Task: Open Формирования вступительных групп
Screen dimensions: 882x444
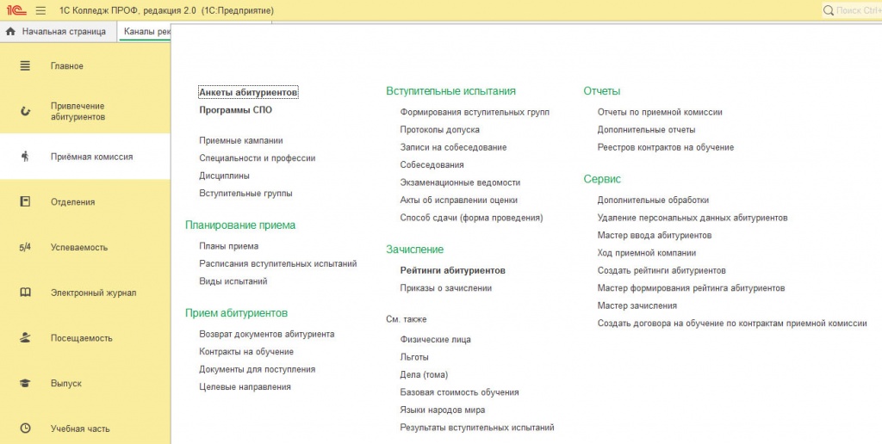Action: pos(475,113)
